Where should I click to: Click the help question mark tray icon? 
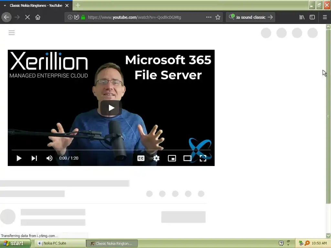(x=281, y=243)
